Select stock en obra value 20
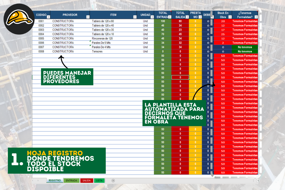Screen dimensions: 285x190 pyautogui.click(x=223, y=21)
